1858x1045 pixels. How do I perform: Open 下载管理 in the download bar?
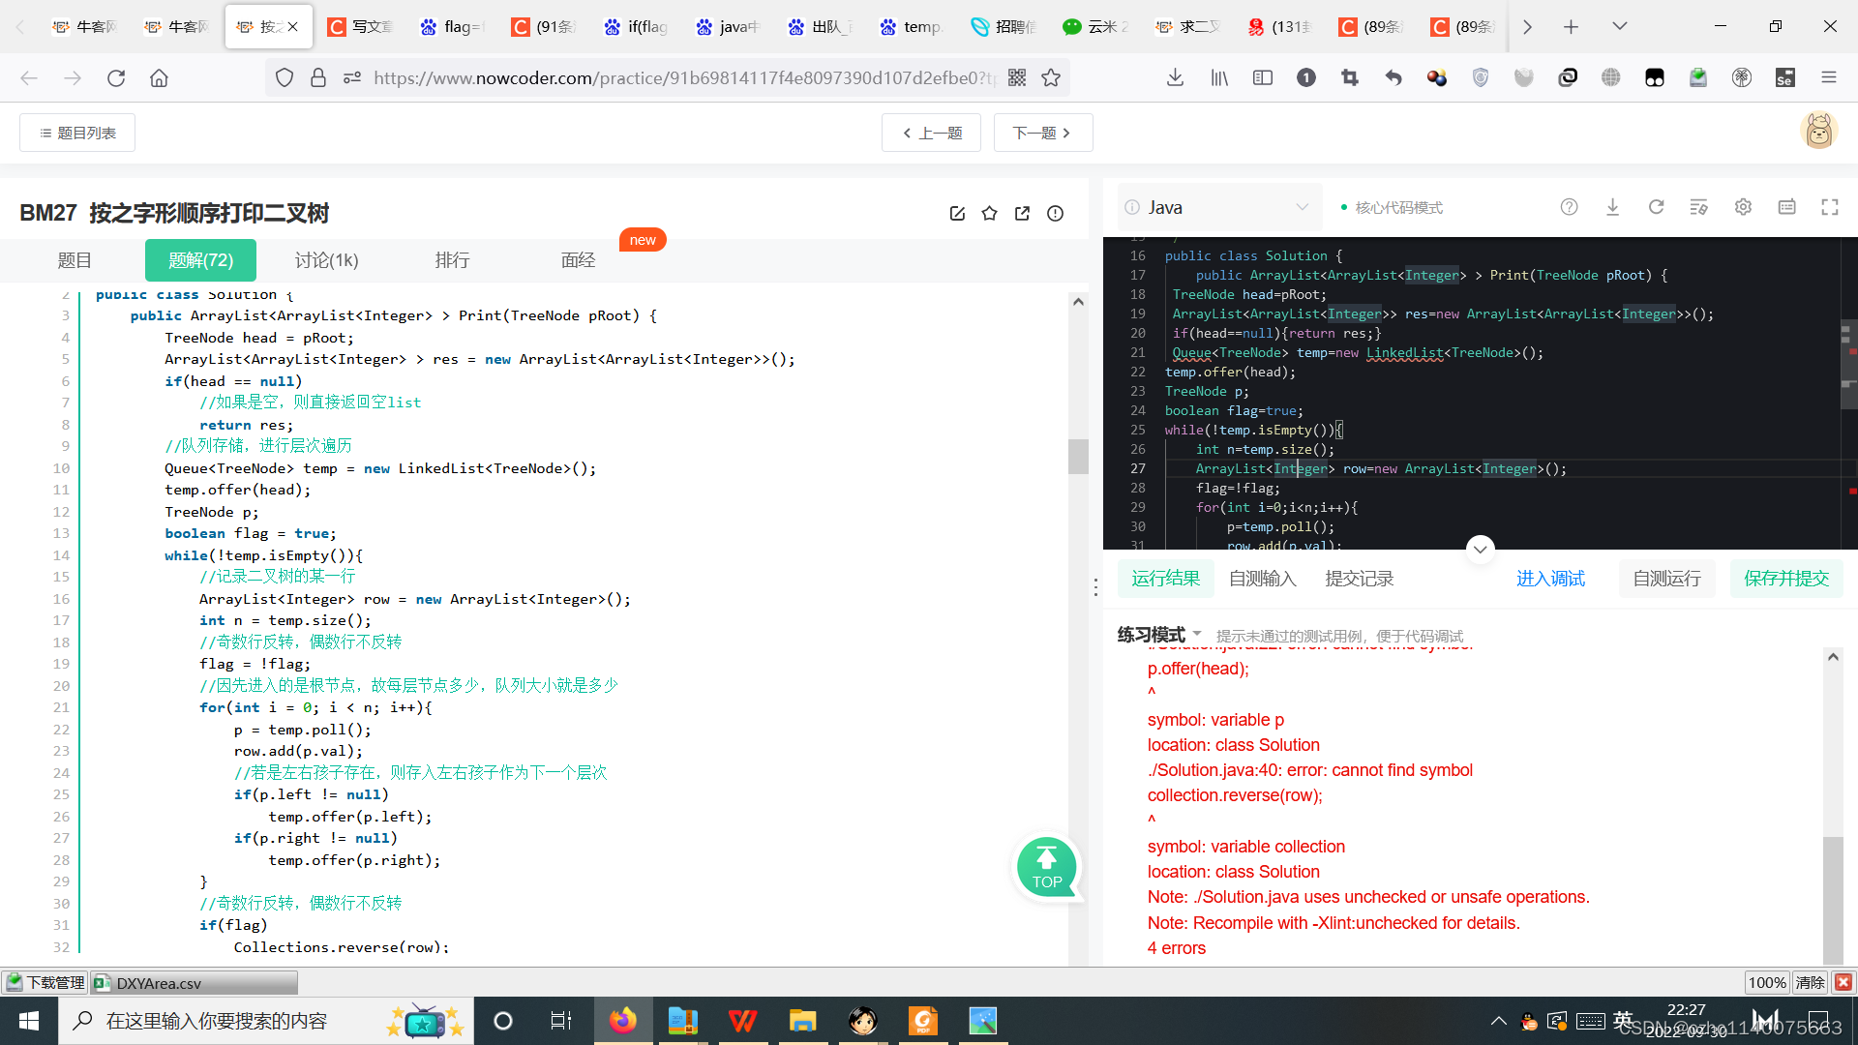tap(45, 983)
